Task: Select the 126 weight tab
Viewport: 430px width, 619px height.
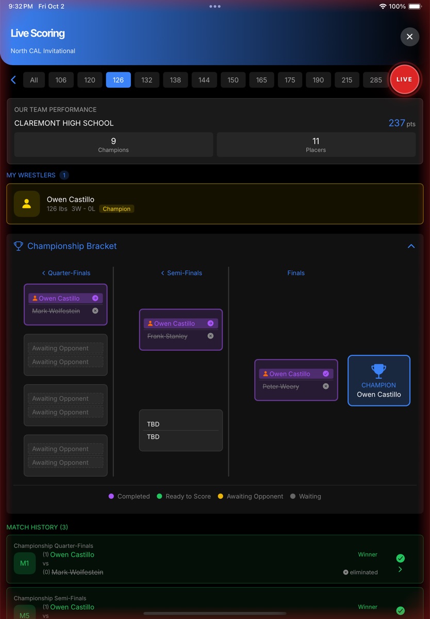Action: (x=118, y=80)
